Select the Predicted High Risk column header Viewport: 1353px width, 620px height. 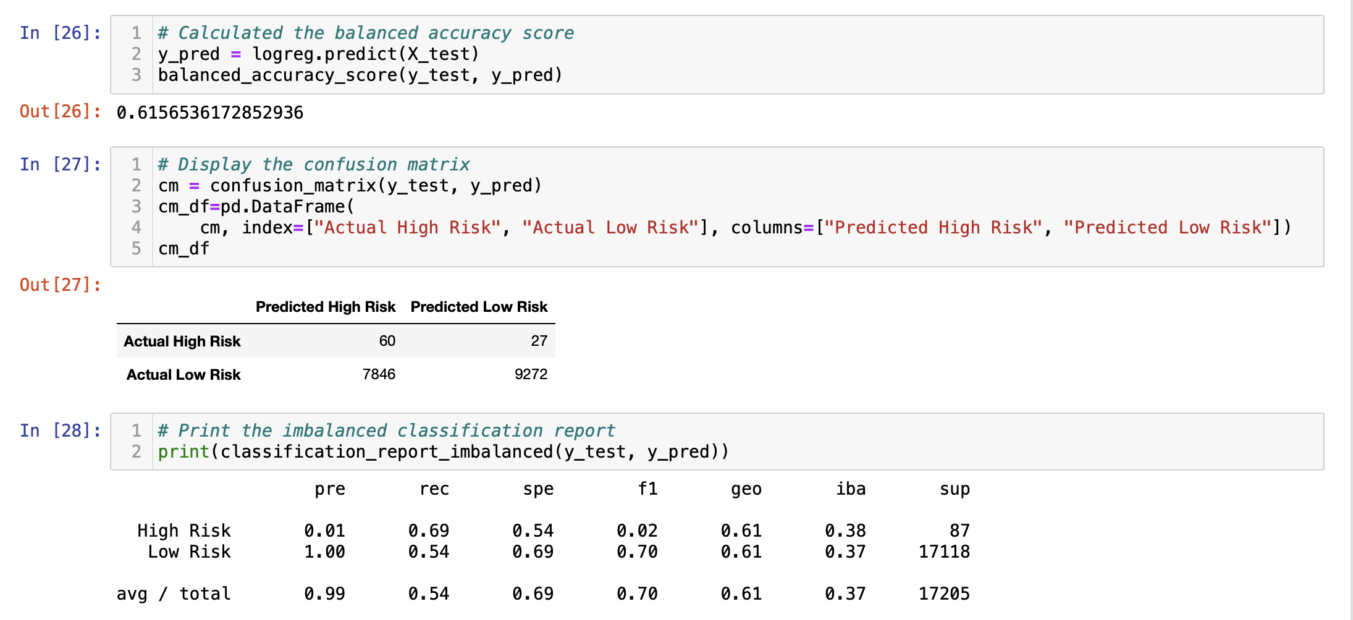[x=326, y=306]
